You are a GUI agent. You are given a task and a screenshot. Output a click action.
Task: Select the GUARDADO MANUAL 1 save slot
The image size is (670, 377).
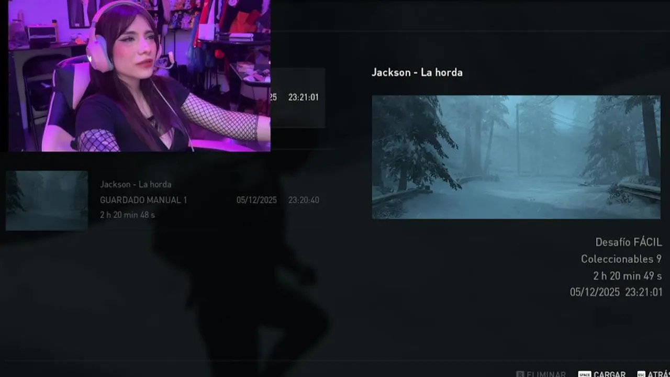(165, 200)
